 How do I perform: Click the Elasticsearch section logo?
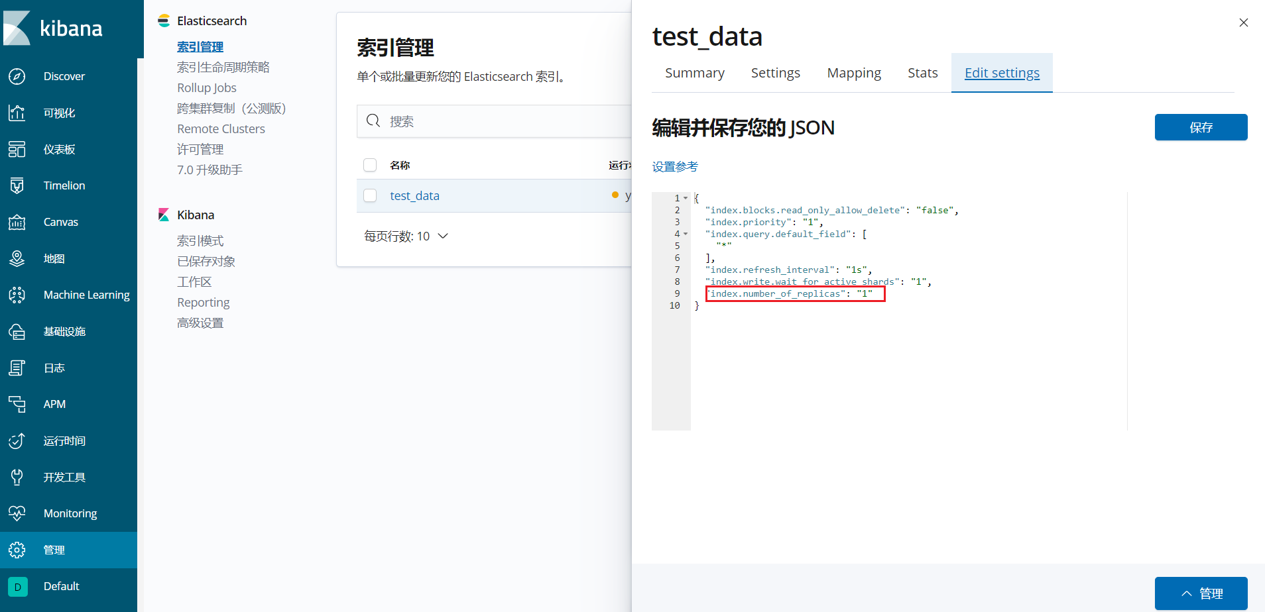click(x=164, y=21)
